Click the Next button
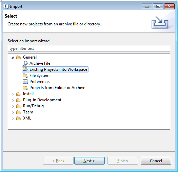178x172 pixels. (x=90, y=161)
